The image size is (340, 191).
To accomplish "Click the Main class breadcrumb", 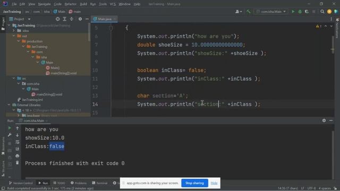I will [x=59, y=12].
